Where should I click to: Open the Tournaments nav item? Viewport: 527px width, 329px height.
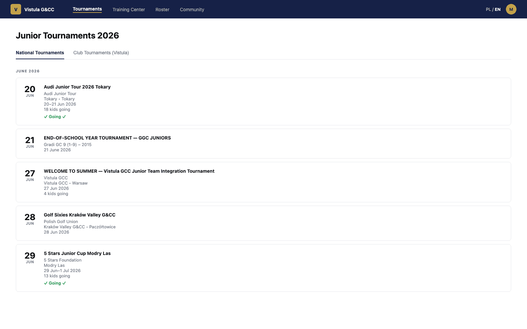pyautogui.click(x=87, y=9)
